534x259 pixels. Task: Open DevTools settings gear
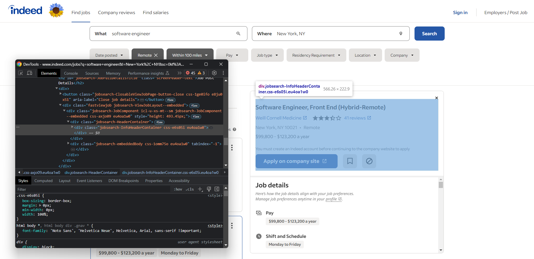coord(214,73)
